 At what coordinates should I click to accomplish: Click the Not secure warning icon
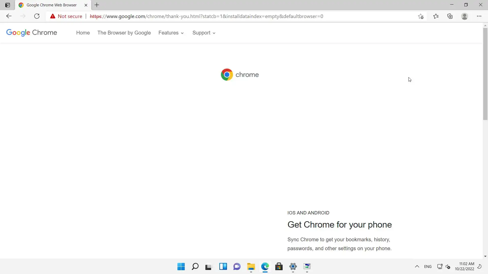[x=53, y=16]
